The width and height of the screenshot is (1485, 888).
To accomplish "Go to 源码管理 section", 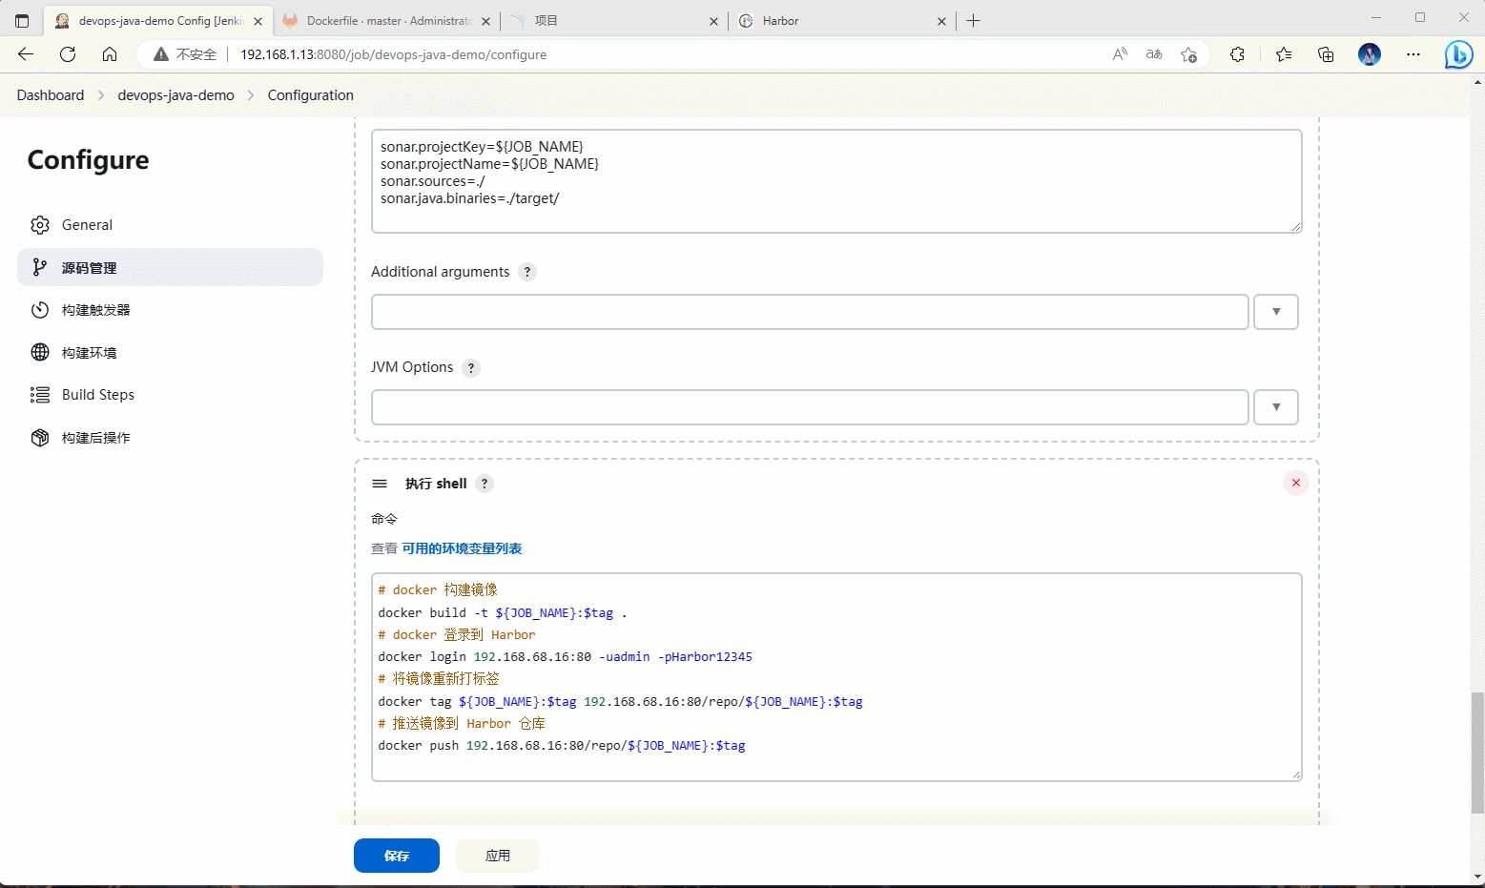I will pyautogui.click(x=170, y=267).
